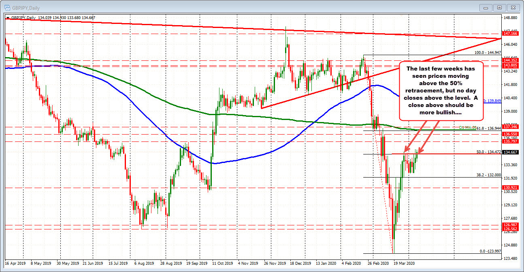Click the 140.400 value on price axis
This screenshot has width=524, height=272.
coord(511,98)
